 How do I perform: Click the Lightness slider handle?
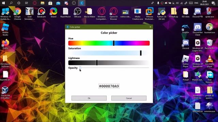[97, 63]
